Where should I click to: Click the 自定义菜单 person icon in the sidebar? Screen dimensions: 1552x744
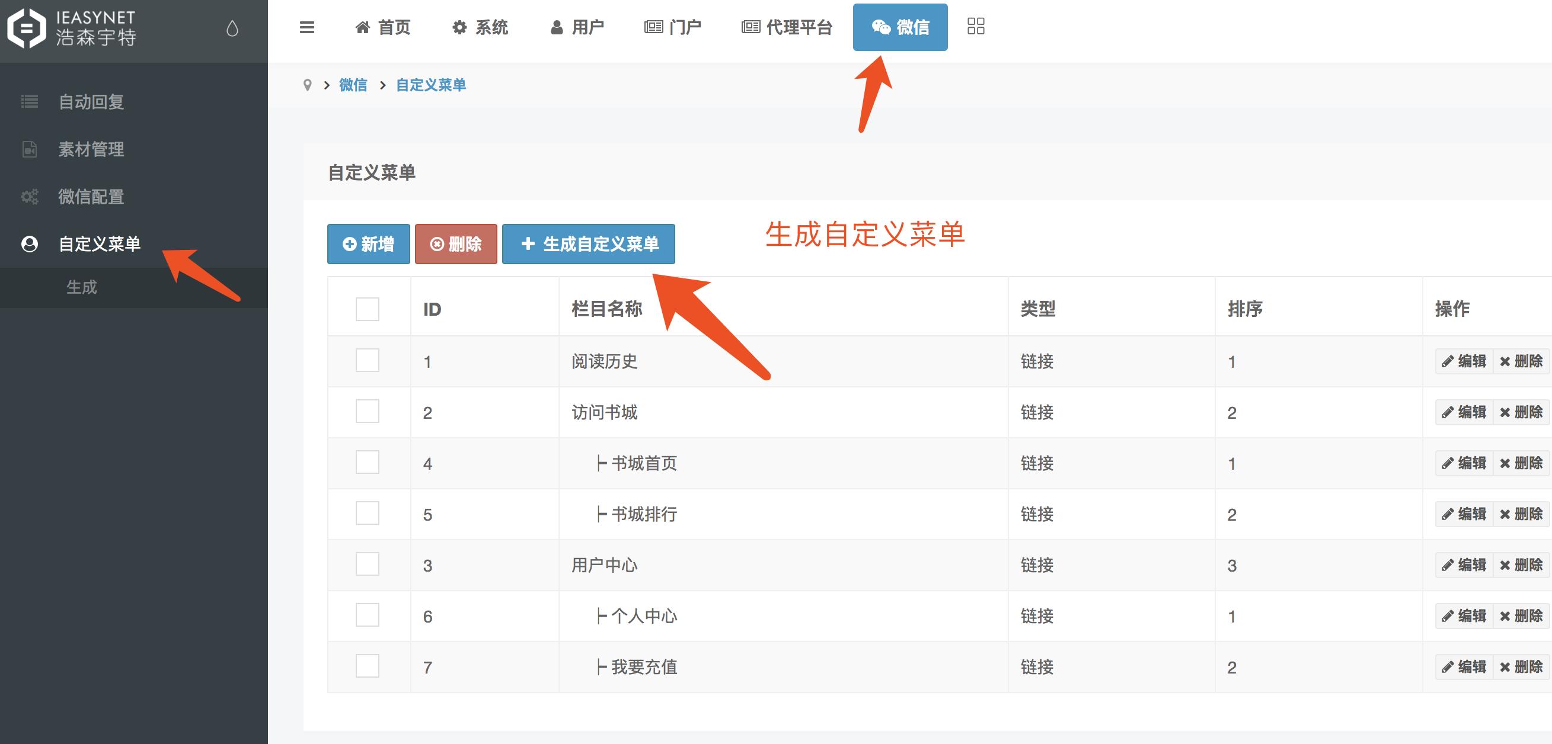pyautogui.click(x=29, y=245)
